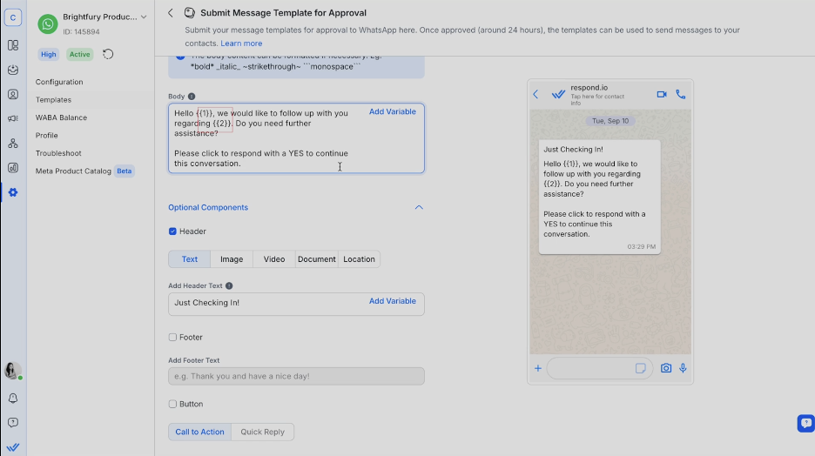The height and width of the screenshot is (456, 815).
Task: Select the Quick Reply button type
Action: 262,433
